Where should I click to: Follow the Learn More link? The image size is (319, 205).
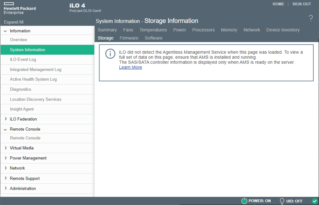[130, 67]
